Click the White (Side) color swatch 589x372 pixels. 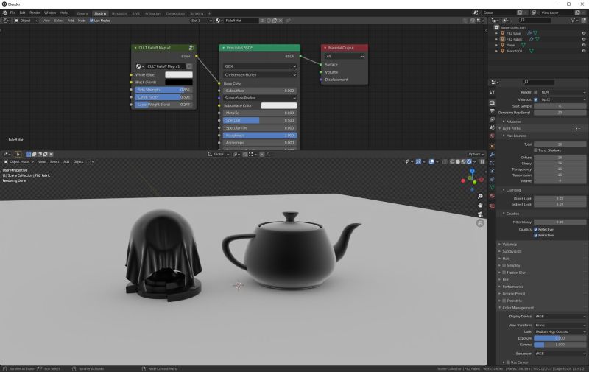179,75
